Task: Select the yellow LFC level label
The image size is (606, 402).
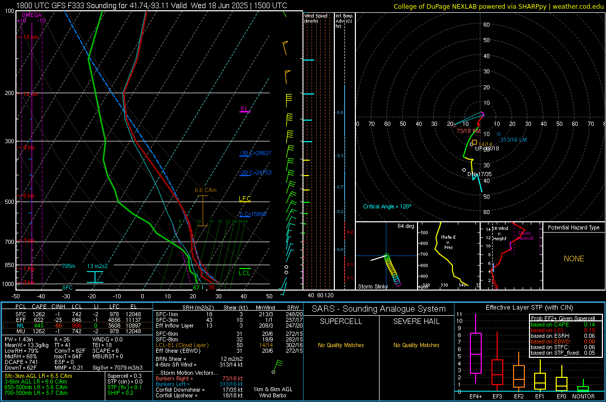Action: (x=244, y=199)
